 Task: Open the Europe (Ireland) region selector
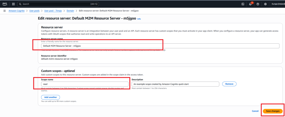tap(278, 4)
